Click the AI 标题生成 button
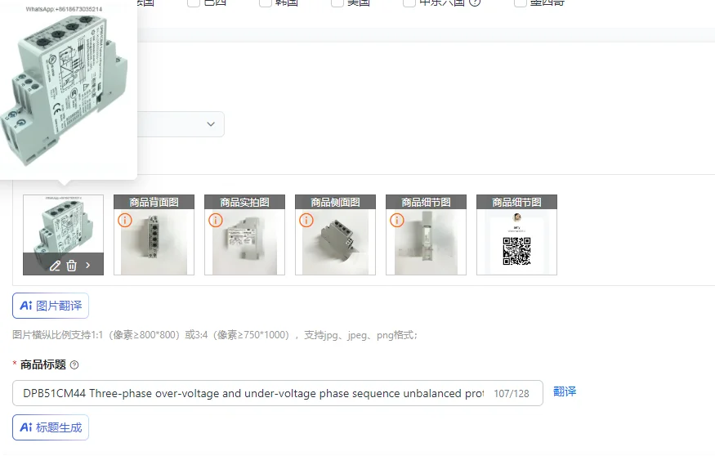Image resolution: width=715 pixels, height=456 pixels. [51, 427]
